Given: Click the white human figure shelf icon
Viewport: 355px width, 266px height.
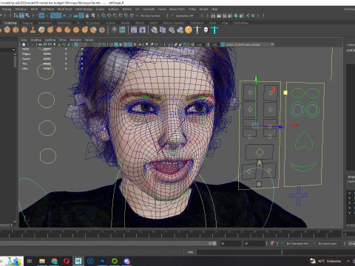Looking at the screenshot, I should pos(197,30).
